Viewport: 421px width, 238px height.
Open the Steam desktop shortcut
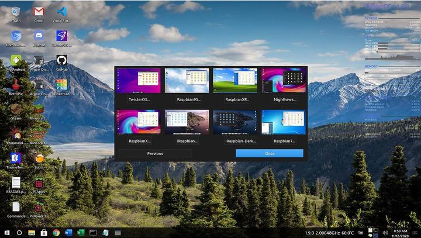pos(16,109)
